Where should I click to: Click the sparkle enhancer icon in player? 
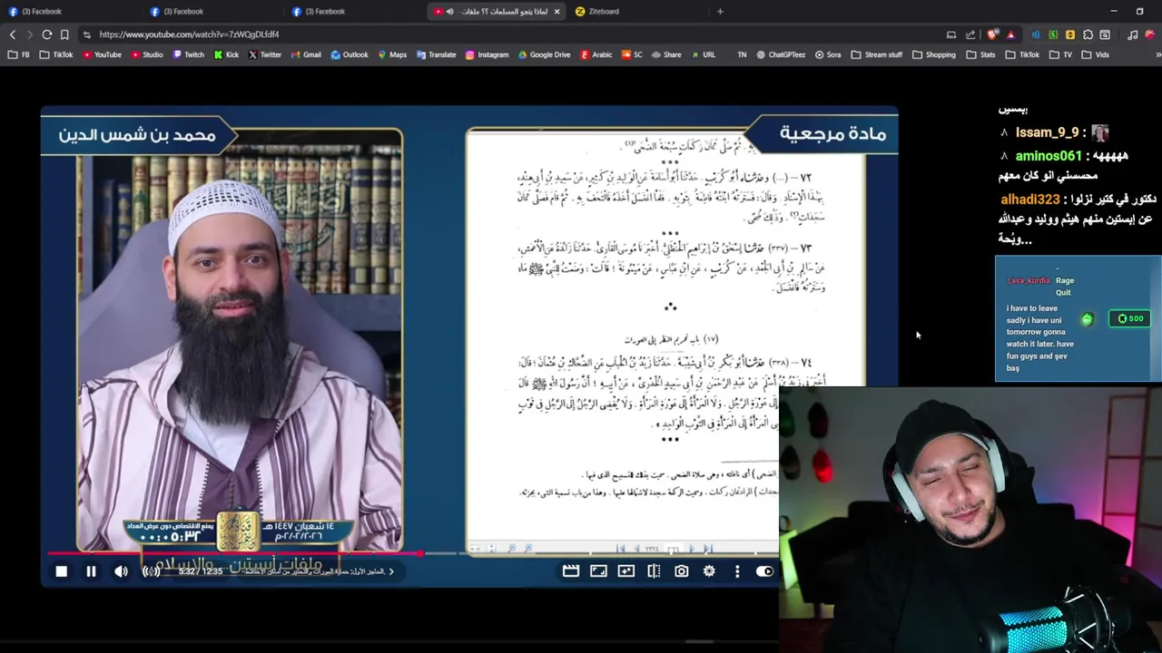[x=626, y=570]
